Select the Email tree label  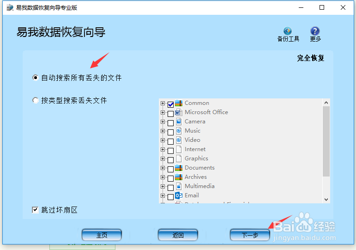192,195
